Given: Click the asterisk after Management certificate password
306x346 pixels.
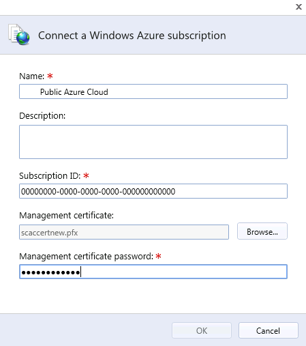Looking at the screenshot, I should pos(158,256).
